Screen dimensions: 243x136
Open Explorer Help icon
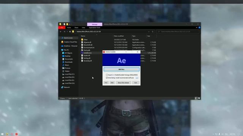tap(199, 28)
